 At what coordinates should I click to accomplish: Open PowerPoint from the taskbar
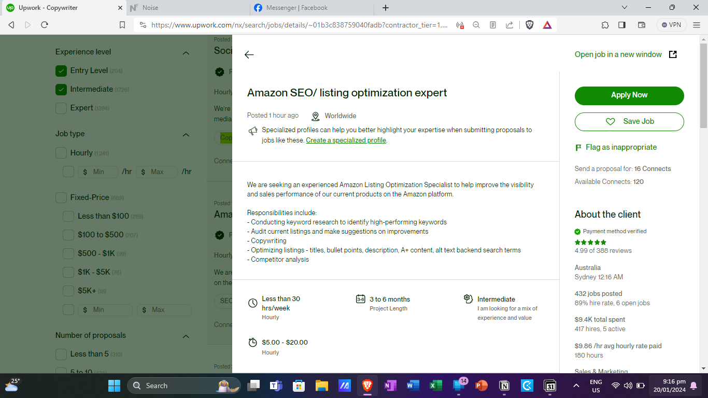point(482,386)
